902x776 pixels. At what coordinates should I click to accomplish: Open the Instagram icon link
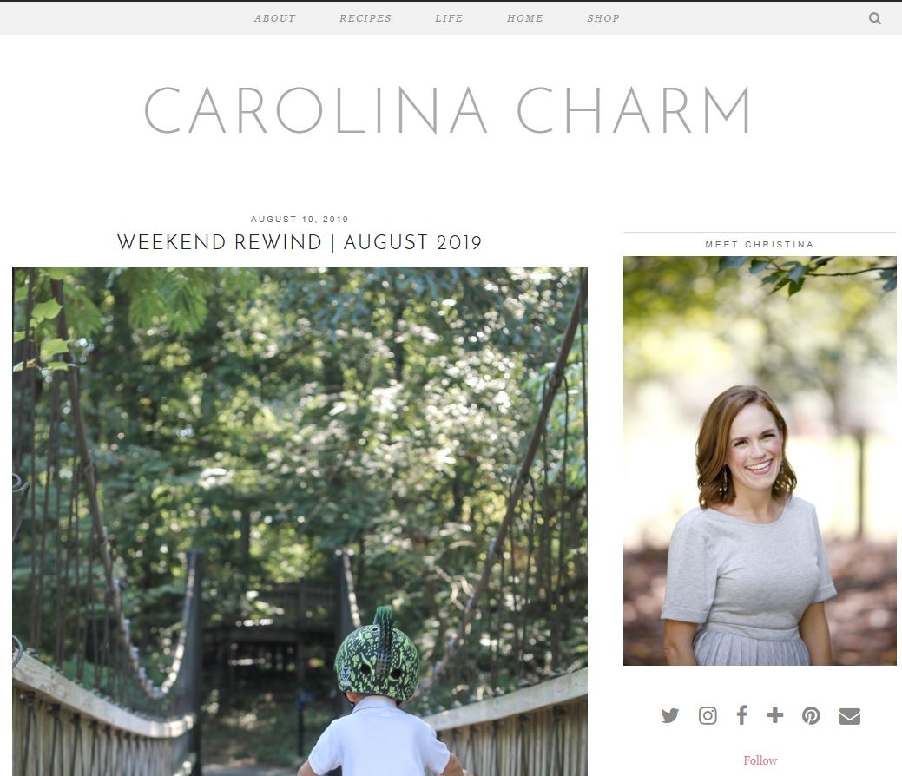[708, 715]
